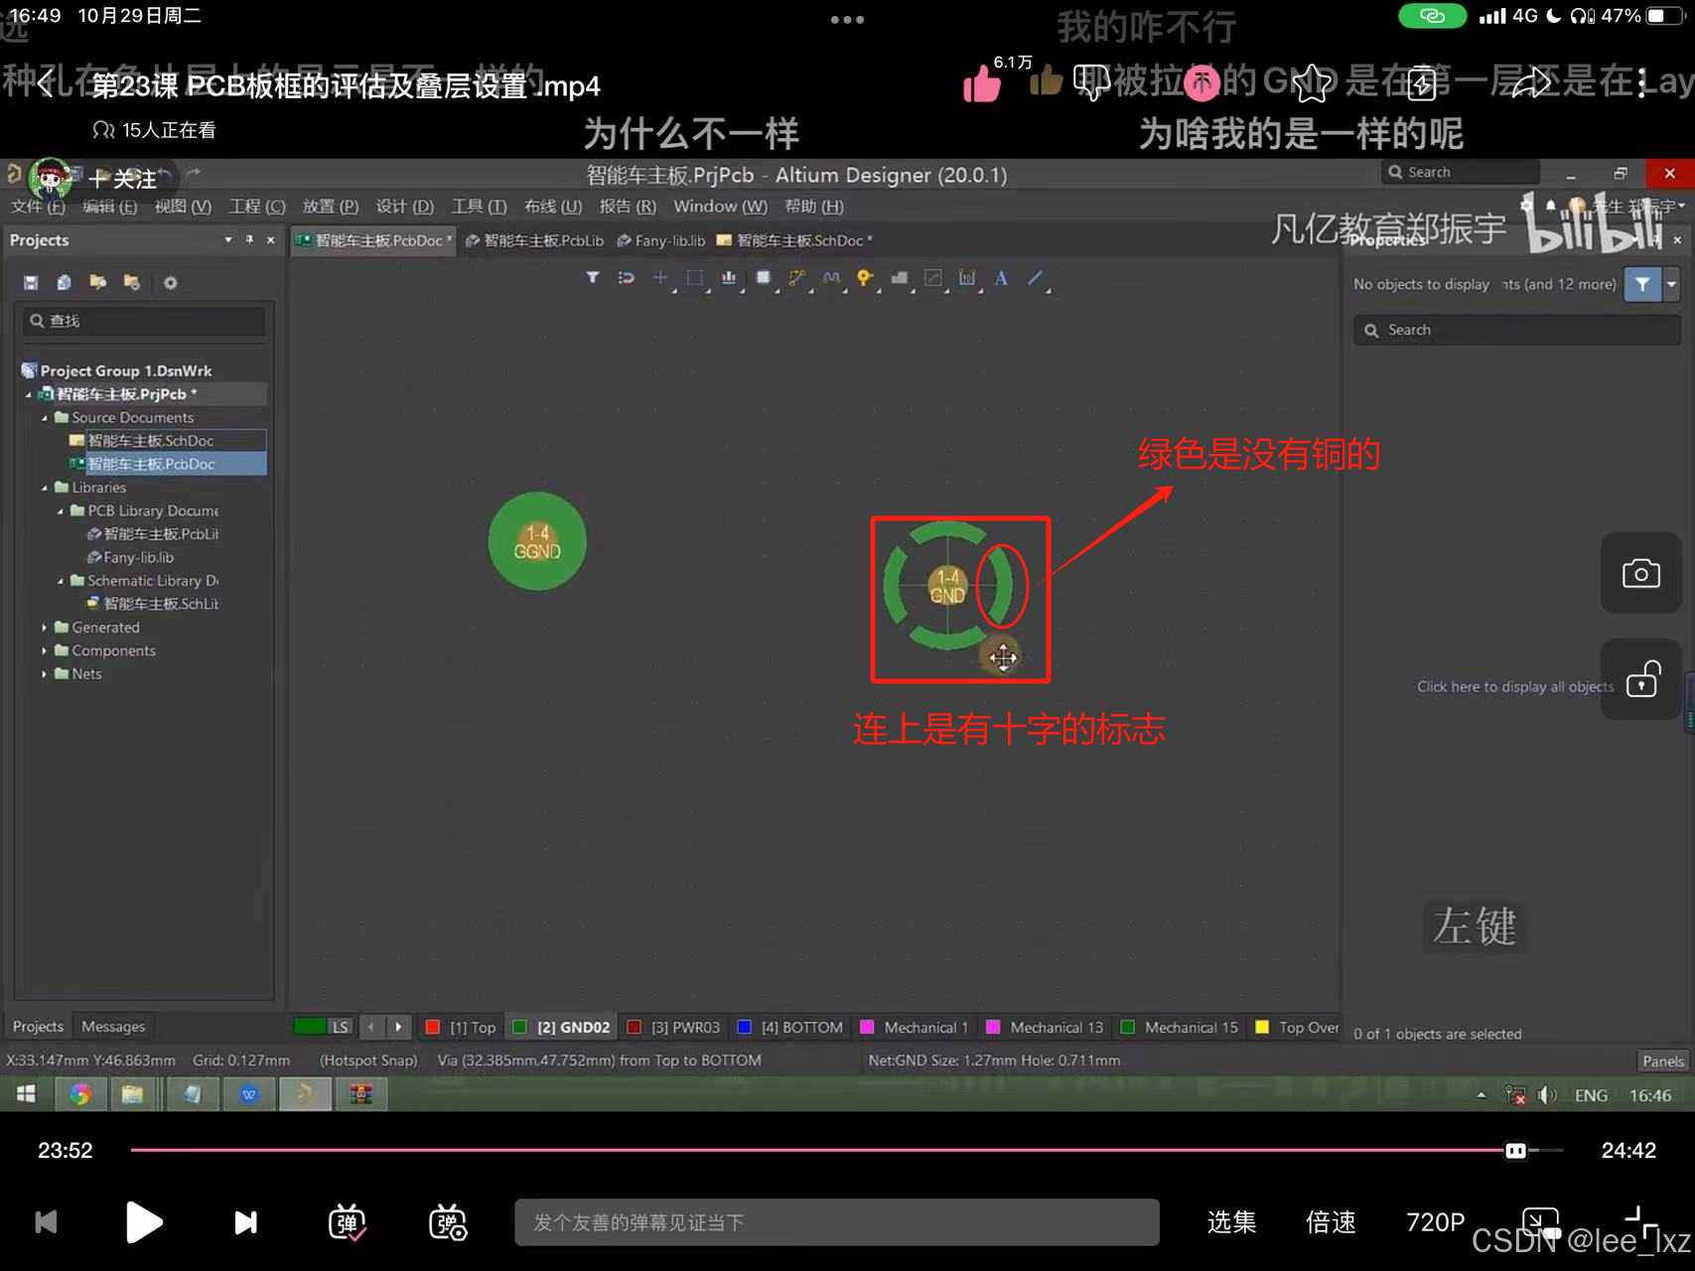Click the danmaku comment input field
The image size is (1695, 1271).
coord(836,1222)
